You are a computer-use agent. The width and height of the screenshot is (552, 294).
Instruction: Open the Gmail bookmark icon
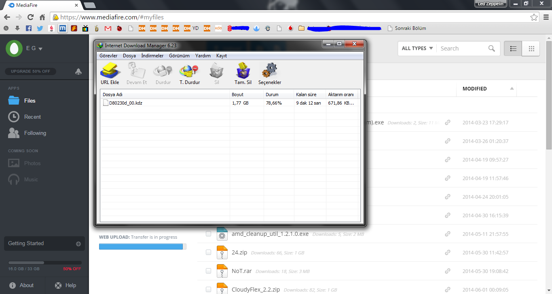(108, 28)
